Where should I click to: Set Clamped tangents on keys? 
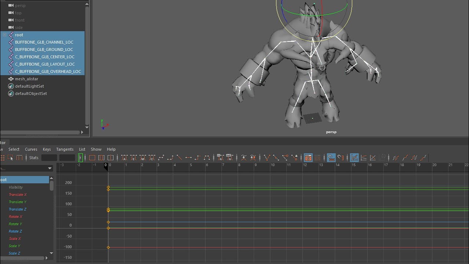click(x=170, y=158)
